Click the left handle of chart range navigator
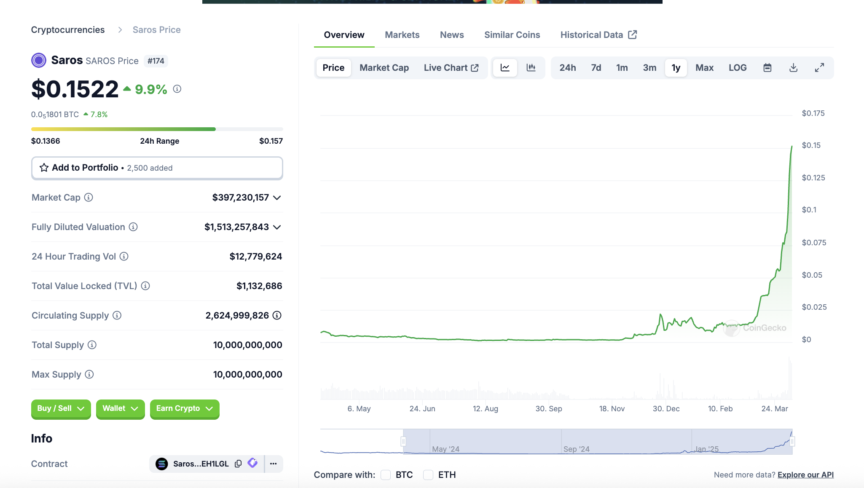Image resolution: width=864 pixels, height=488 pixels. [403, 441]
